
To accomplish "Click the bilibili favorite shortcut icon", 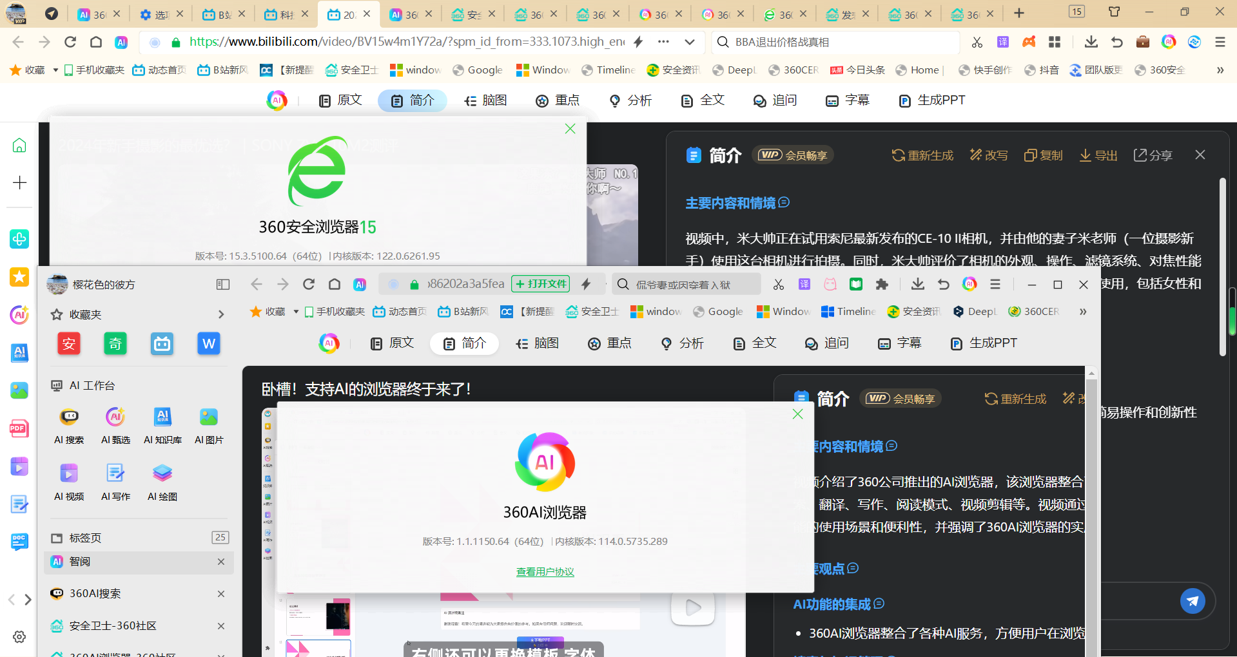I will [x=162, y=343].
